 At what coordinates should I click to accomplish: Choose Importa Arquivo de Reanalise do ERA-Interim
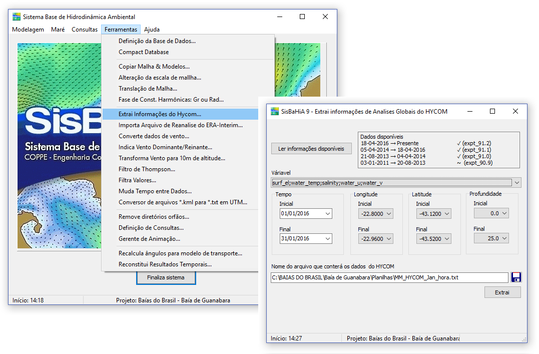[x=181, y=125]
